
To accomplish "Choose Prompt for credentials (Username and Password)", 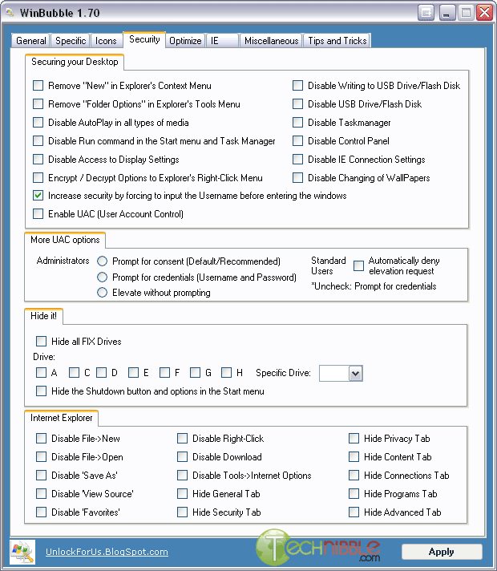I will tap(102, 277).
